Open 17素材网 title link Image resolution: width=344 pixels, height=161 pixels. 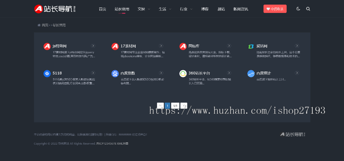(x=128, y=46)
